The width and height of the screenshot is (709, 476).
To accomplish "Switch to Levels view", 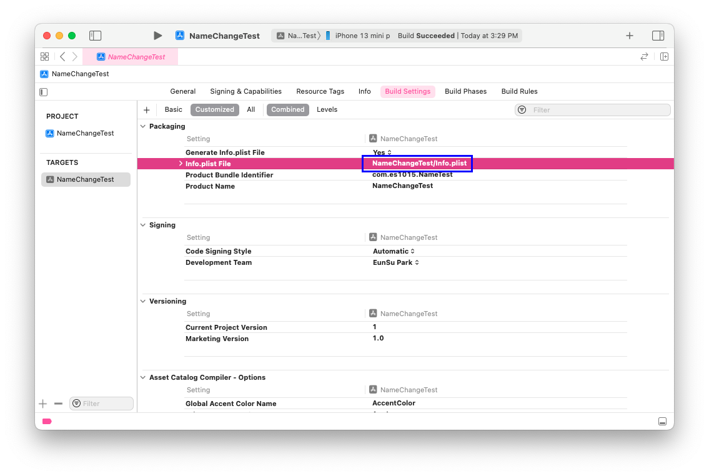I will pos(327,109).
